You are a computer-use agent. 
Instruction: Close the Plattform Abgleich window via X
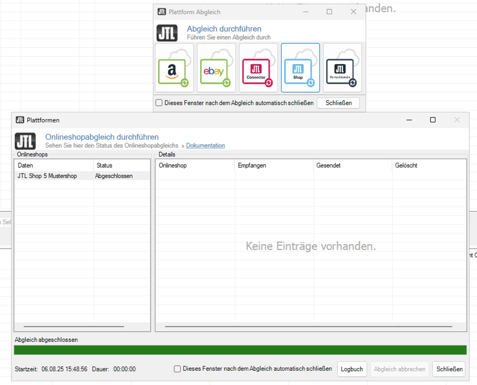pyautogui.click(x=353, y=12)
